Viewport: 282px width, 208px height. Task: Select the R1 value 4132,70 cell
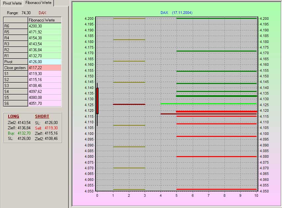(45, 56)
